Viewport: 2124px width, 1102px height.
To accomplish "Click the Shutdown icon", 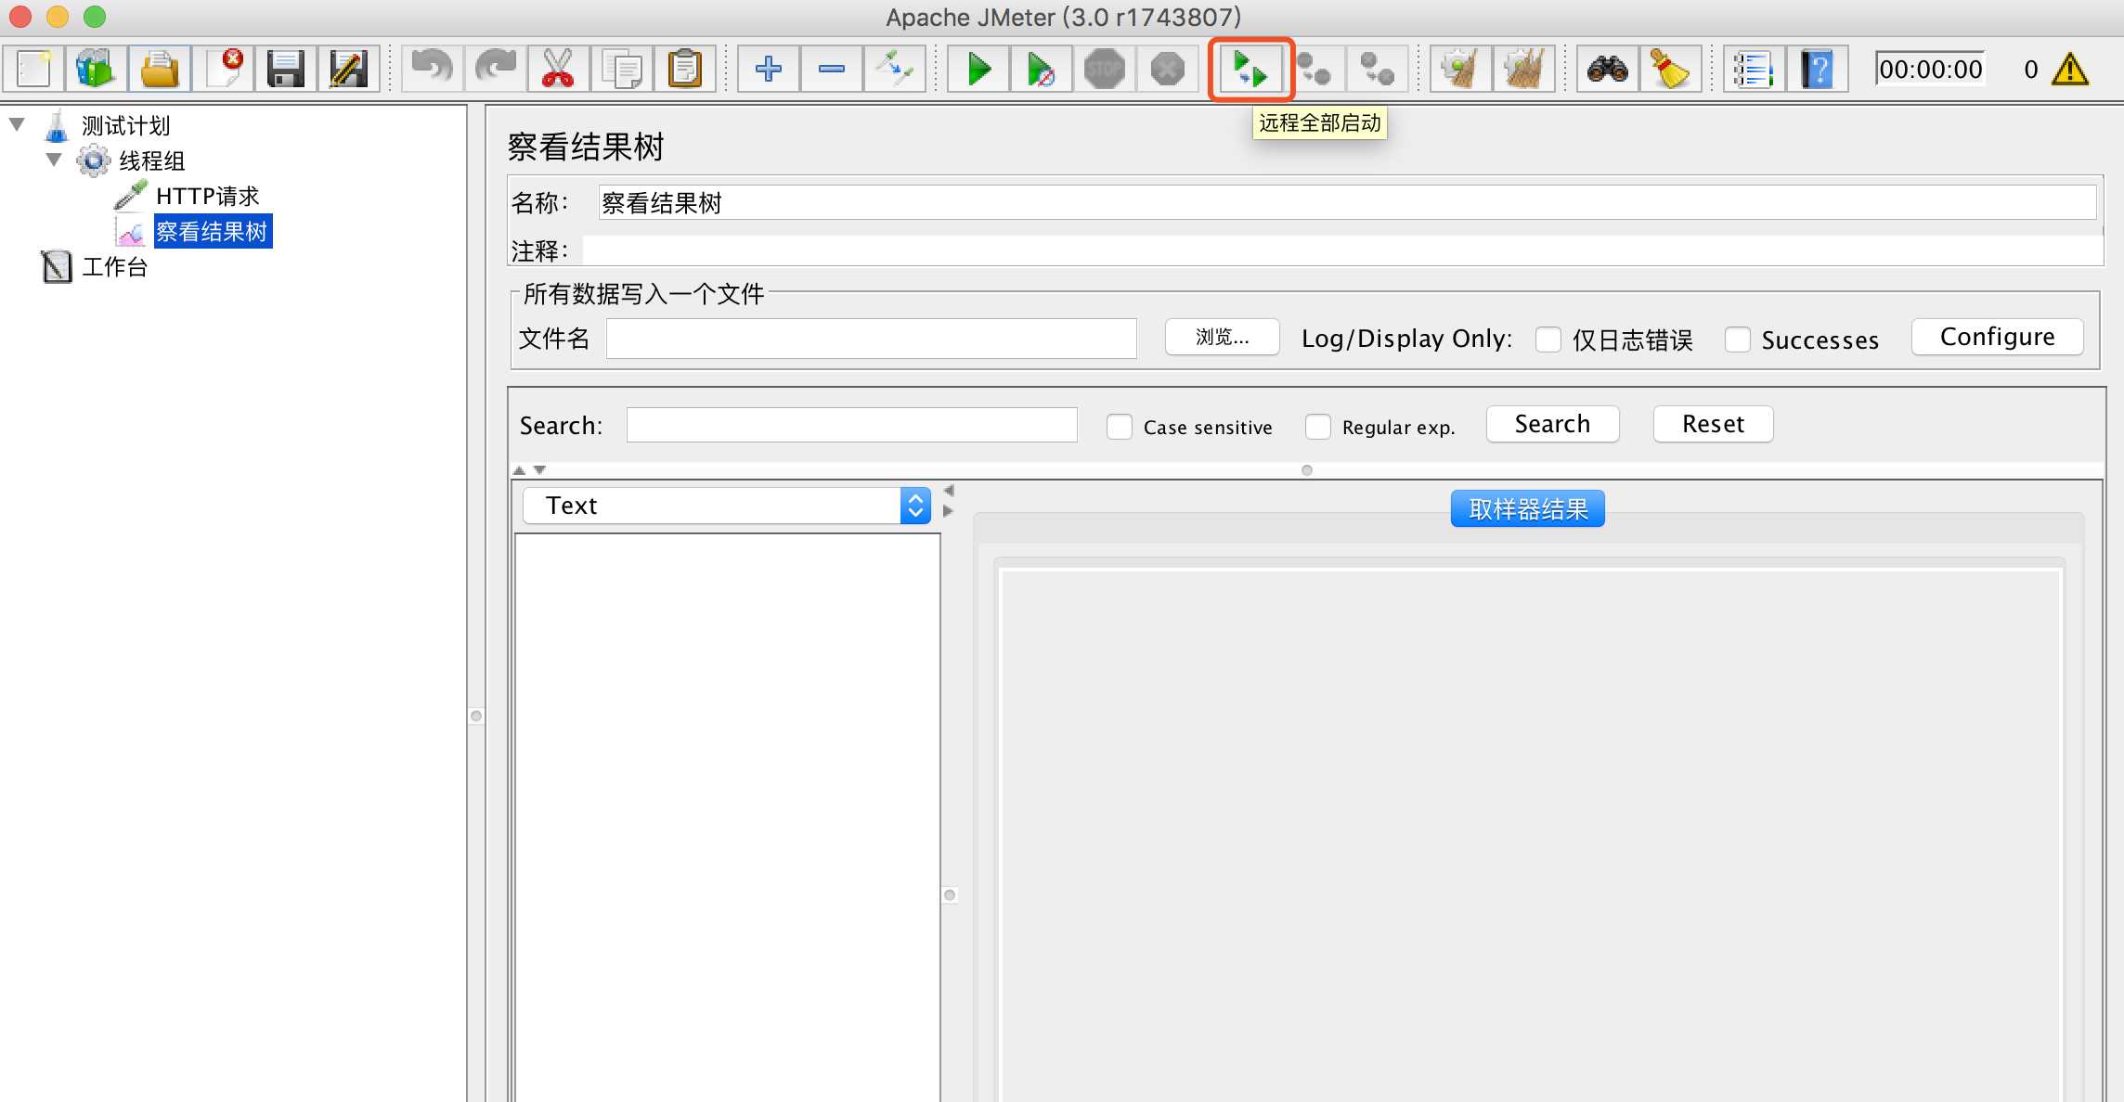I will click(1168, 69).
